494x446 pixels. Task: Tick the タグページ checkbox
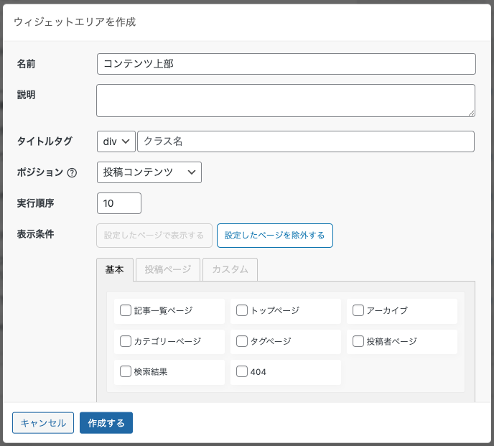pos(242,341)
